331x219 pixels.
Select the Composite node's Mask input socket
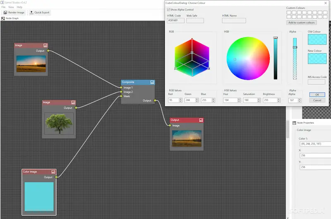point(121,96)
